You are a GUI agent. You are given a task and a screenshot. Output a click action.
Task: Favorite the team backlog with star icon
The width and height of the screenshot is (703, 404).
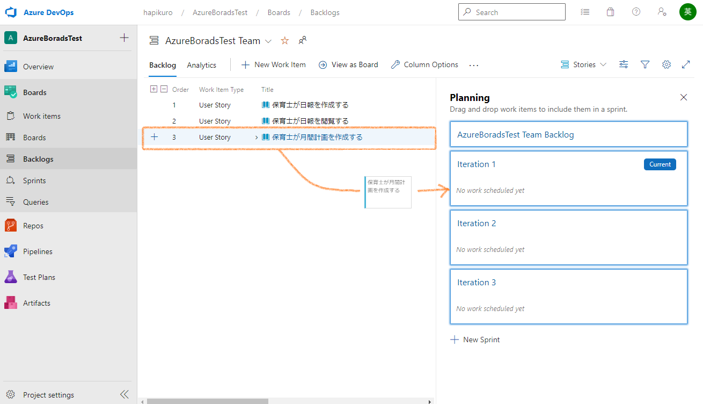(285, 41)
